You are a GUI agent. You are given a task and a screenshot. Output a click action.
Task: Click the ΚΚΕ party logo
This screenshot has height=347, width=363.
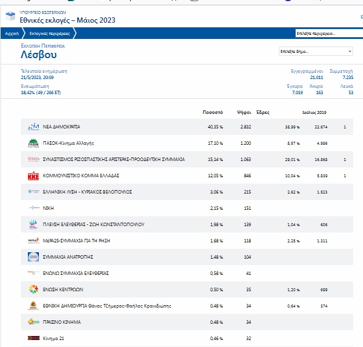33,176
